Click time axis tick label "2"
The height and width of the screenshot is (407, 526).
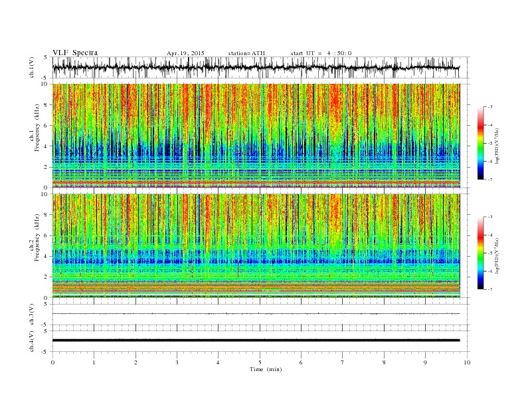135,362
